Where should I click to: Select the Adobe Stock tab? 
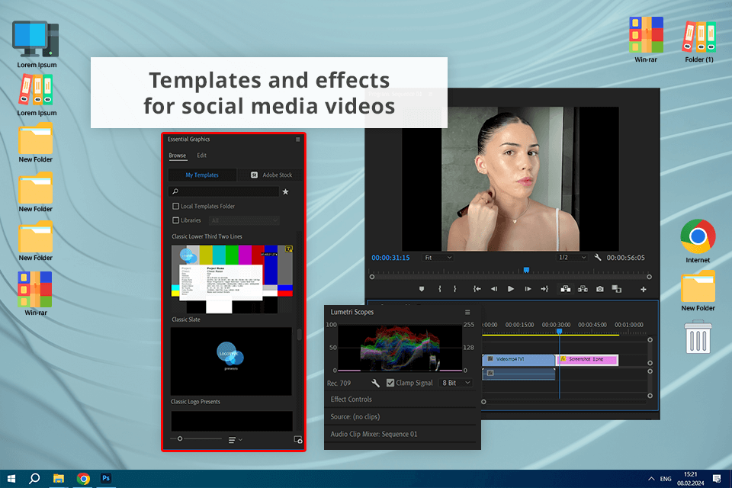(270, 175)
